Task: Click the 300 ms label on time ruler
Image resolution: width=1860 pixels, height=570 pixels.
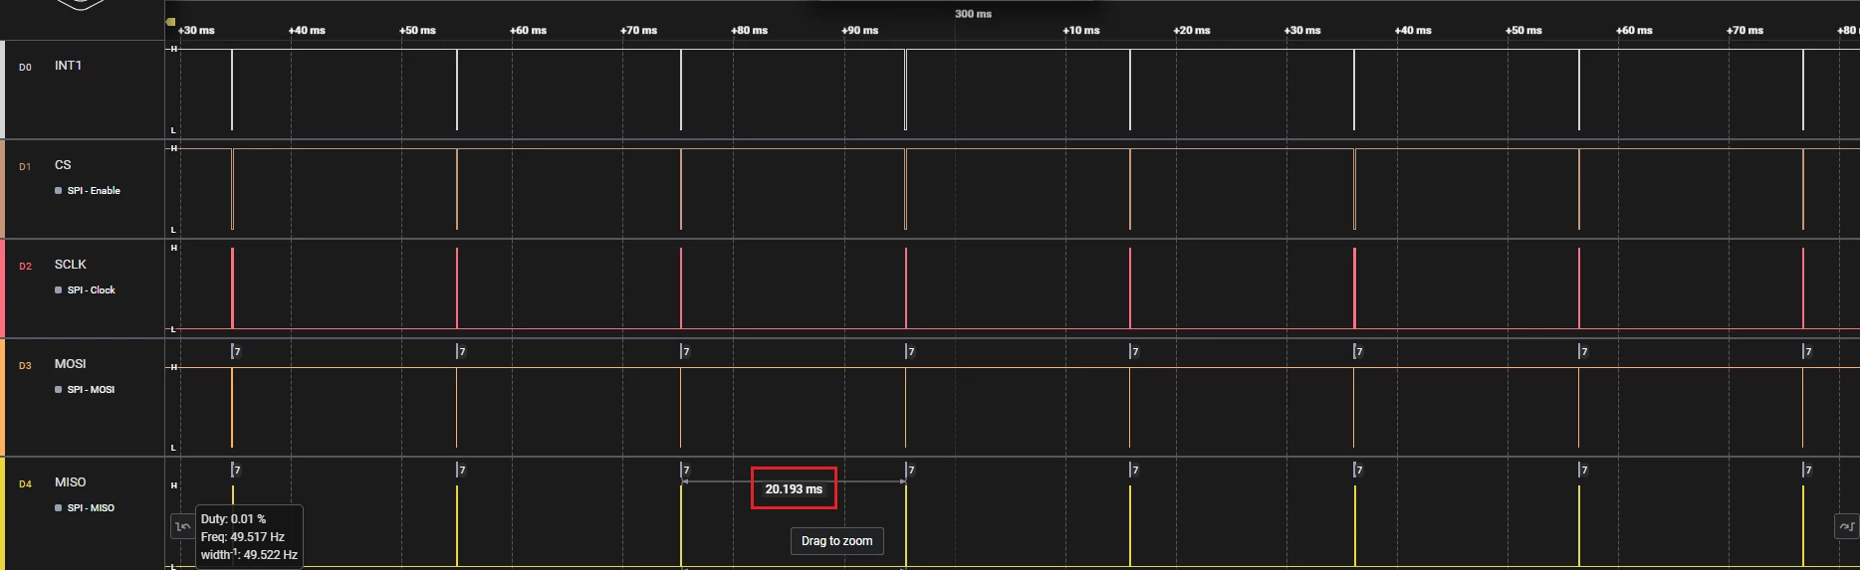Action: coord(973,14)
